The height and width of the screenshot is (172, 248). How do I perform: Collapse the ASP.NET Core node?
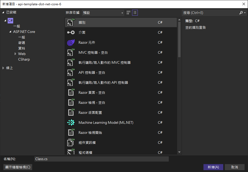(10, 32)
